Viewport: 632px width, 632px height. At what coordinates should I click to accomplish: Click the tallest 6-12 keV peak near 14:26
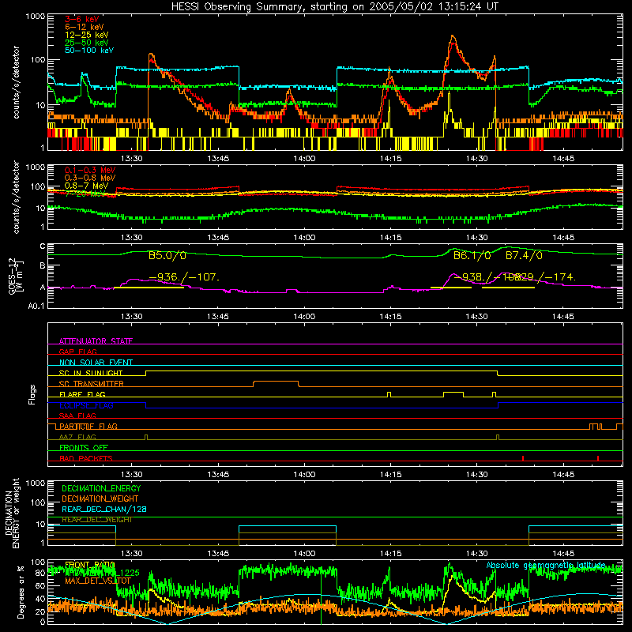[453, 36]
